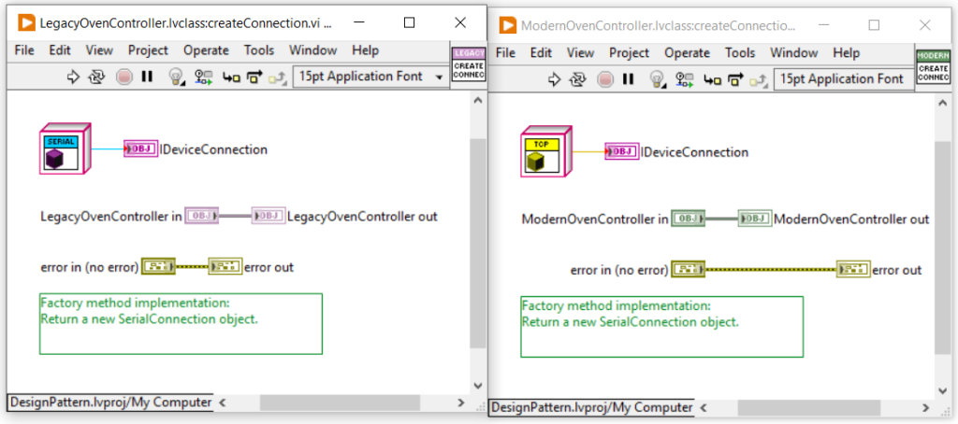958x424 pixels.
Task: Open Help menu in ModernOvenController window
Action: click(846, 53)
